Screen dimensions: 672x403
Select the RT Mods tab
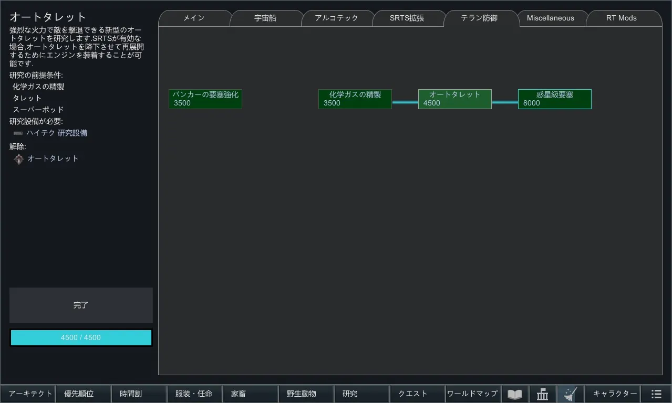pos(622,18)
